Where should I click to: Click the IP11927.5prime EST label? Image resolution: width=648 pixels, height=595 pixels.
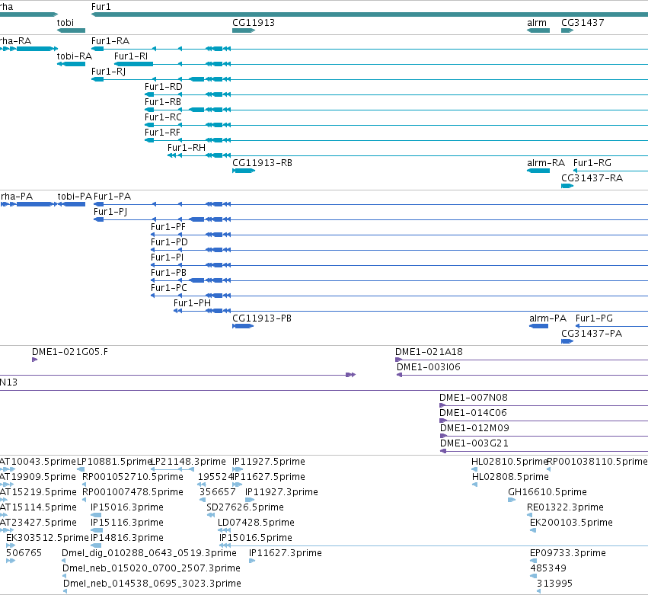click(269, 462)
